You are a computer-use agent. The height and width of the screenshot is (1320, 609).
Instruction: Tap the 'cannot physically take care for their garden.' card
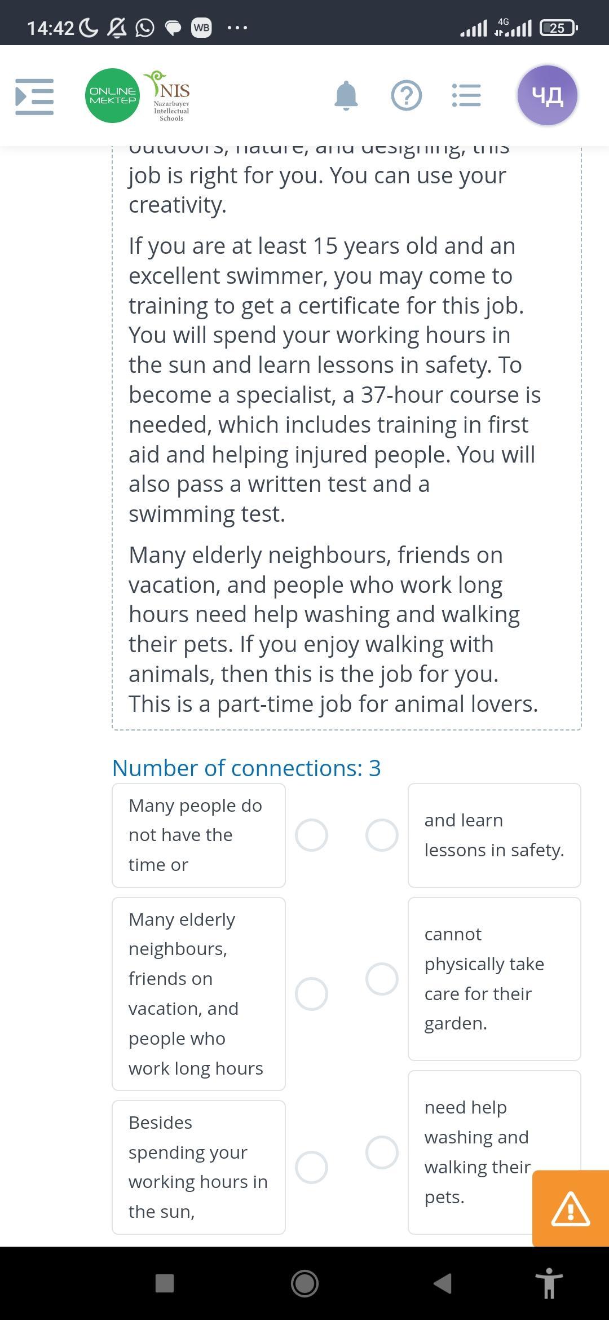click(495, 979)
